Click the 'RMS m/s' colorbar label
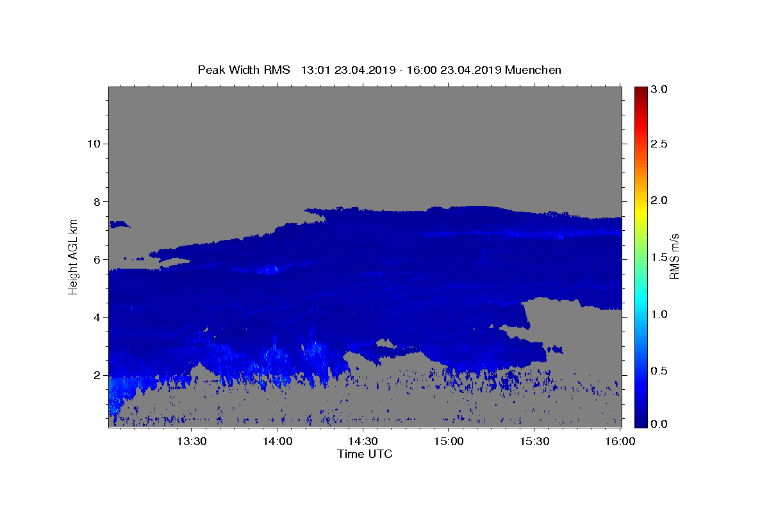Image resolution: width=769 pixels, height=513 pixels. click(674, 256)
